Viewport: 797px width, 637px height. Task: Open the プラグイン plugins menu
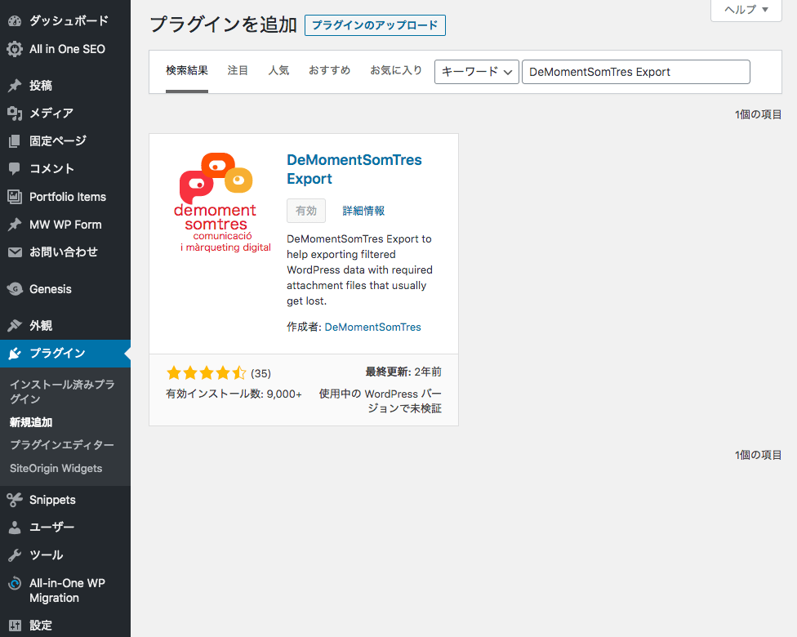tap(65, 354)
